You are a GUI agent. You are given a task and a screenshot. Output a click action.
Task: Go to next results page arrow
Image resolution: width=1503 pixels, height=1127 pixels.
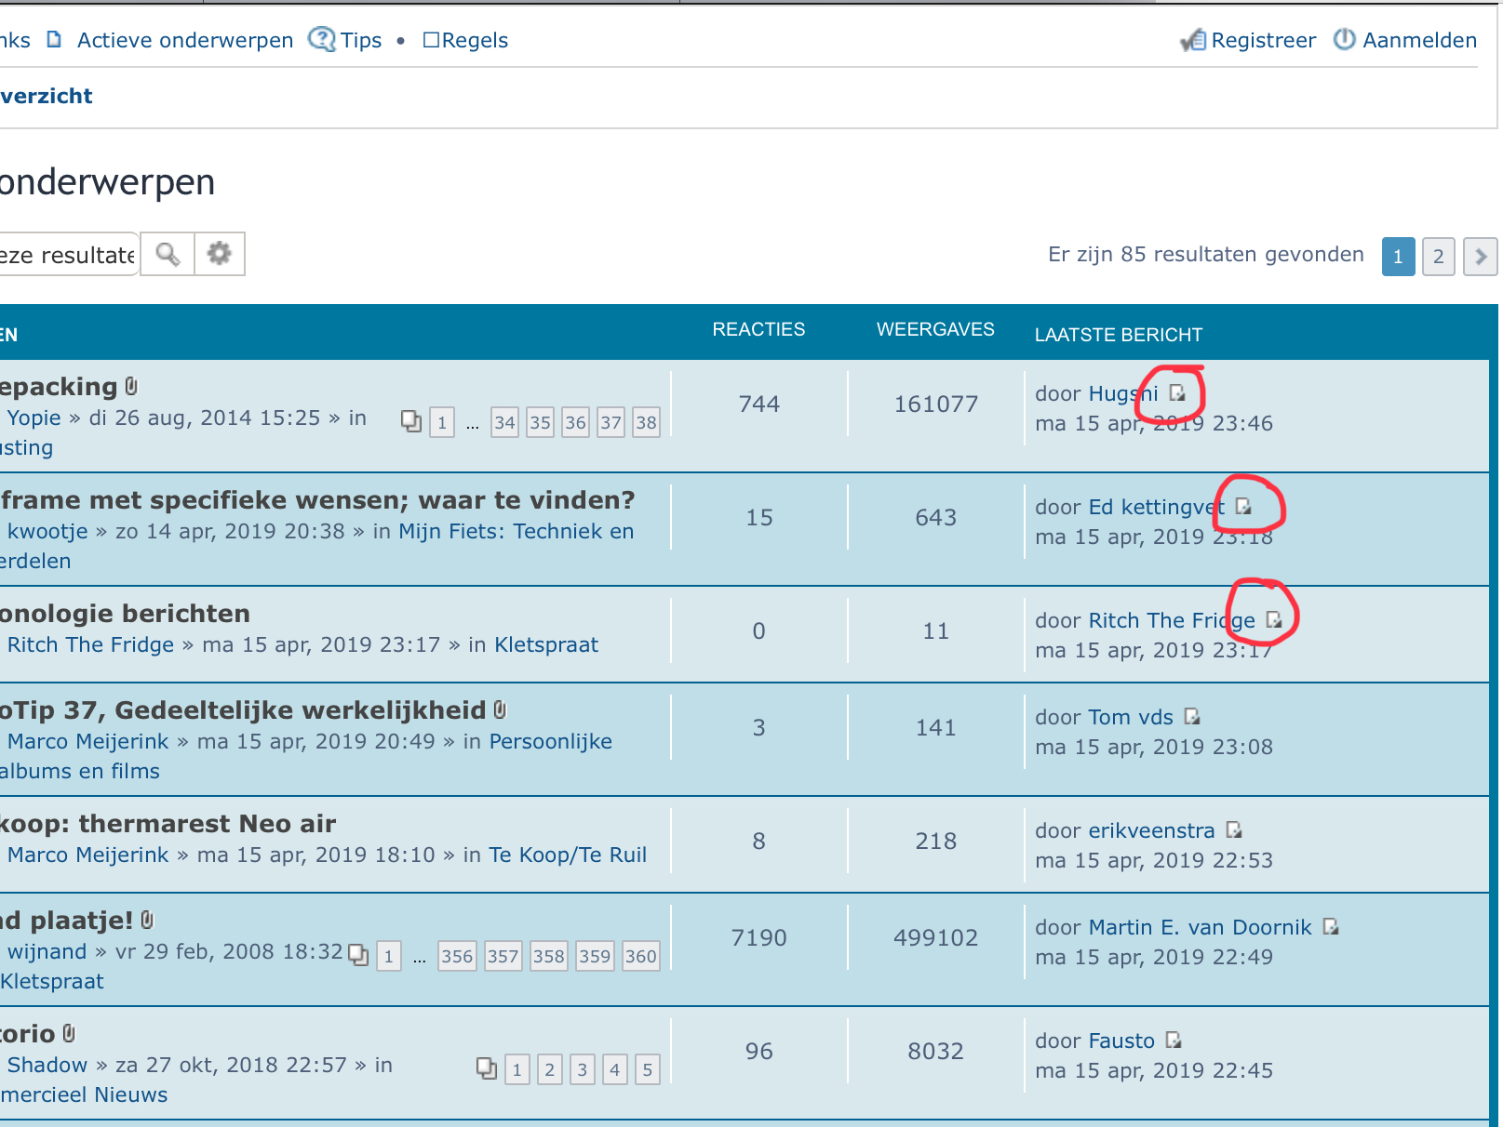click(1480, 256)
